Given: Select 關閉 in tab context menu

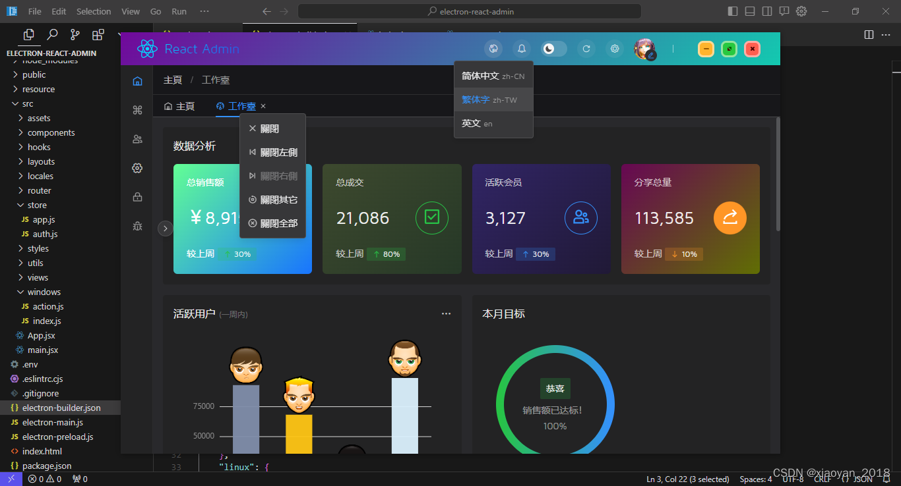Looking at the screenshot, I should click(x=272, y=128).
